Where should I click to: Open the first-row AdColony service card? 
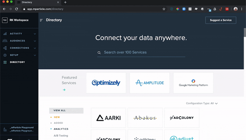182,118
